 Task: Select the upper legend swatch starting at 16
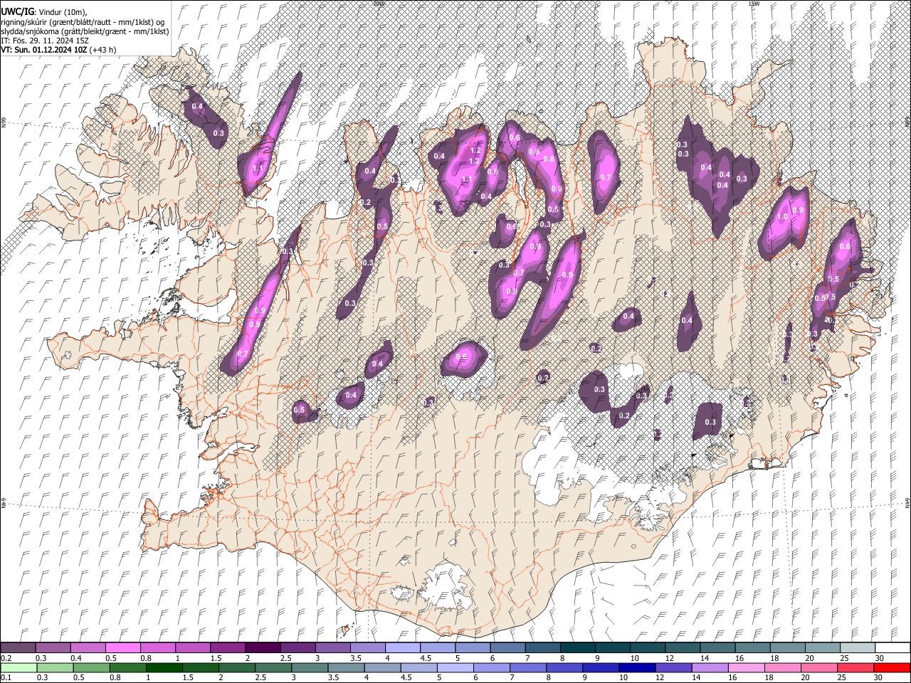click(x=752, y=648)
